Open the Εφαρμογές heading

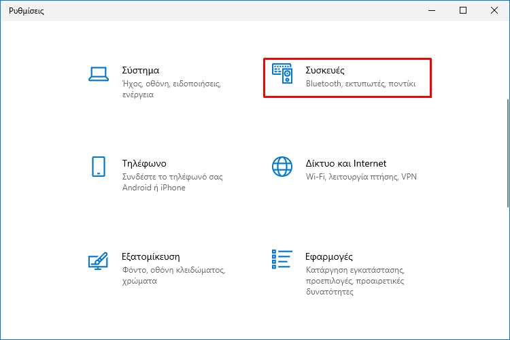tap(329, 257)
